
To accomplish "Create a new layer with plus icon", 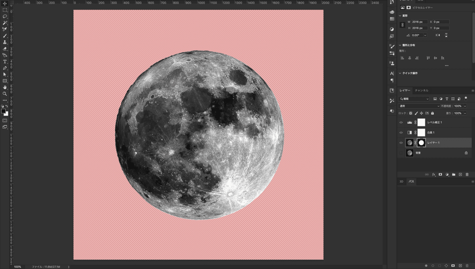I will coord(460,174).
